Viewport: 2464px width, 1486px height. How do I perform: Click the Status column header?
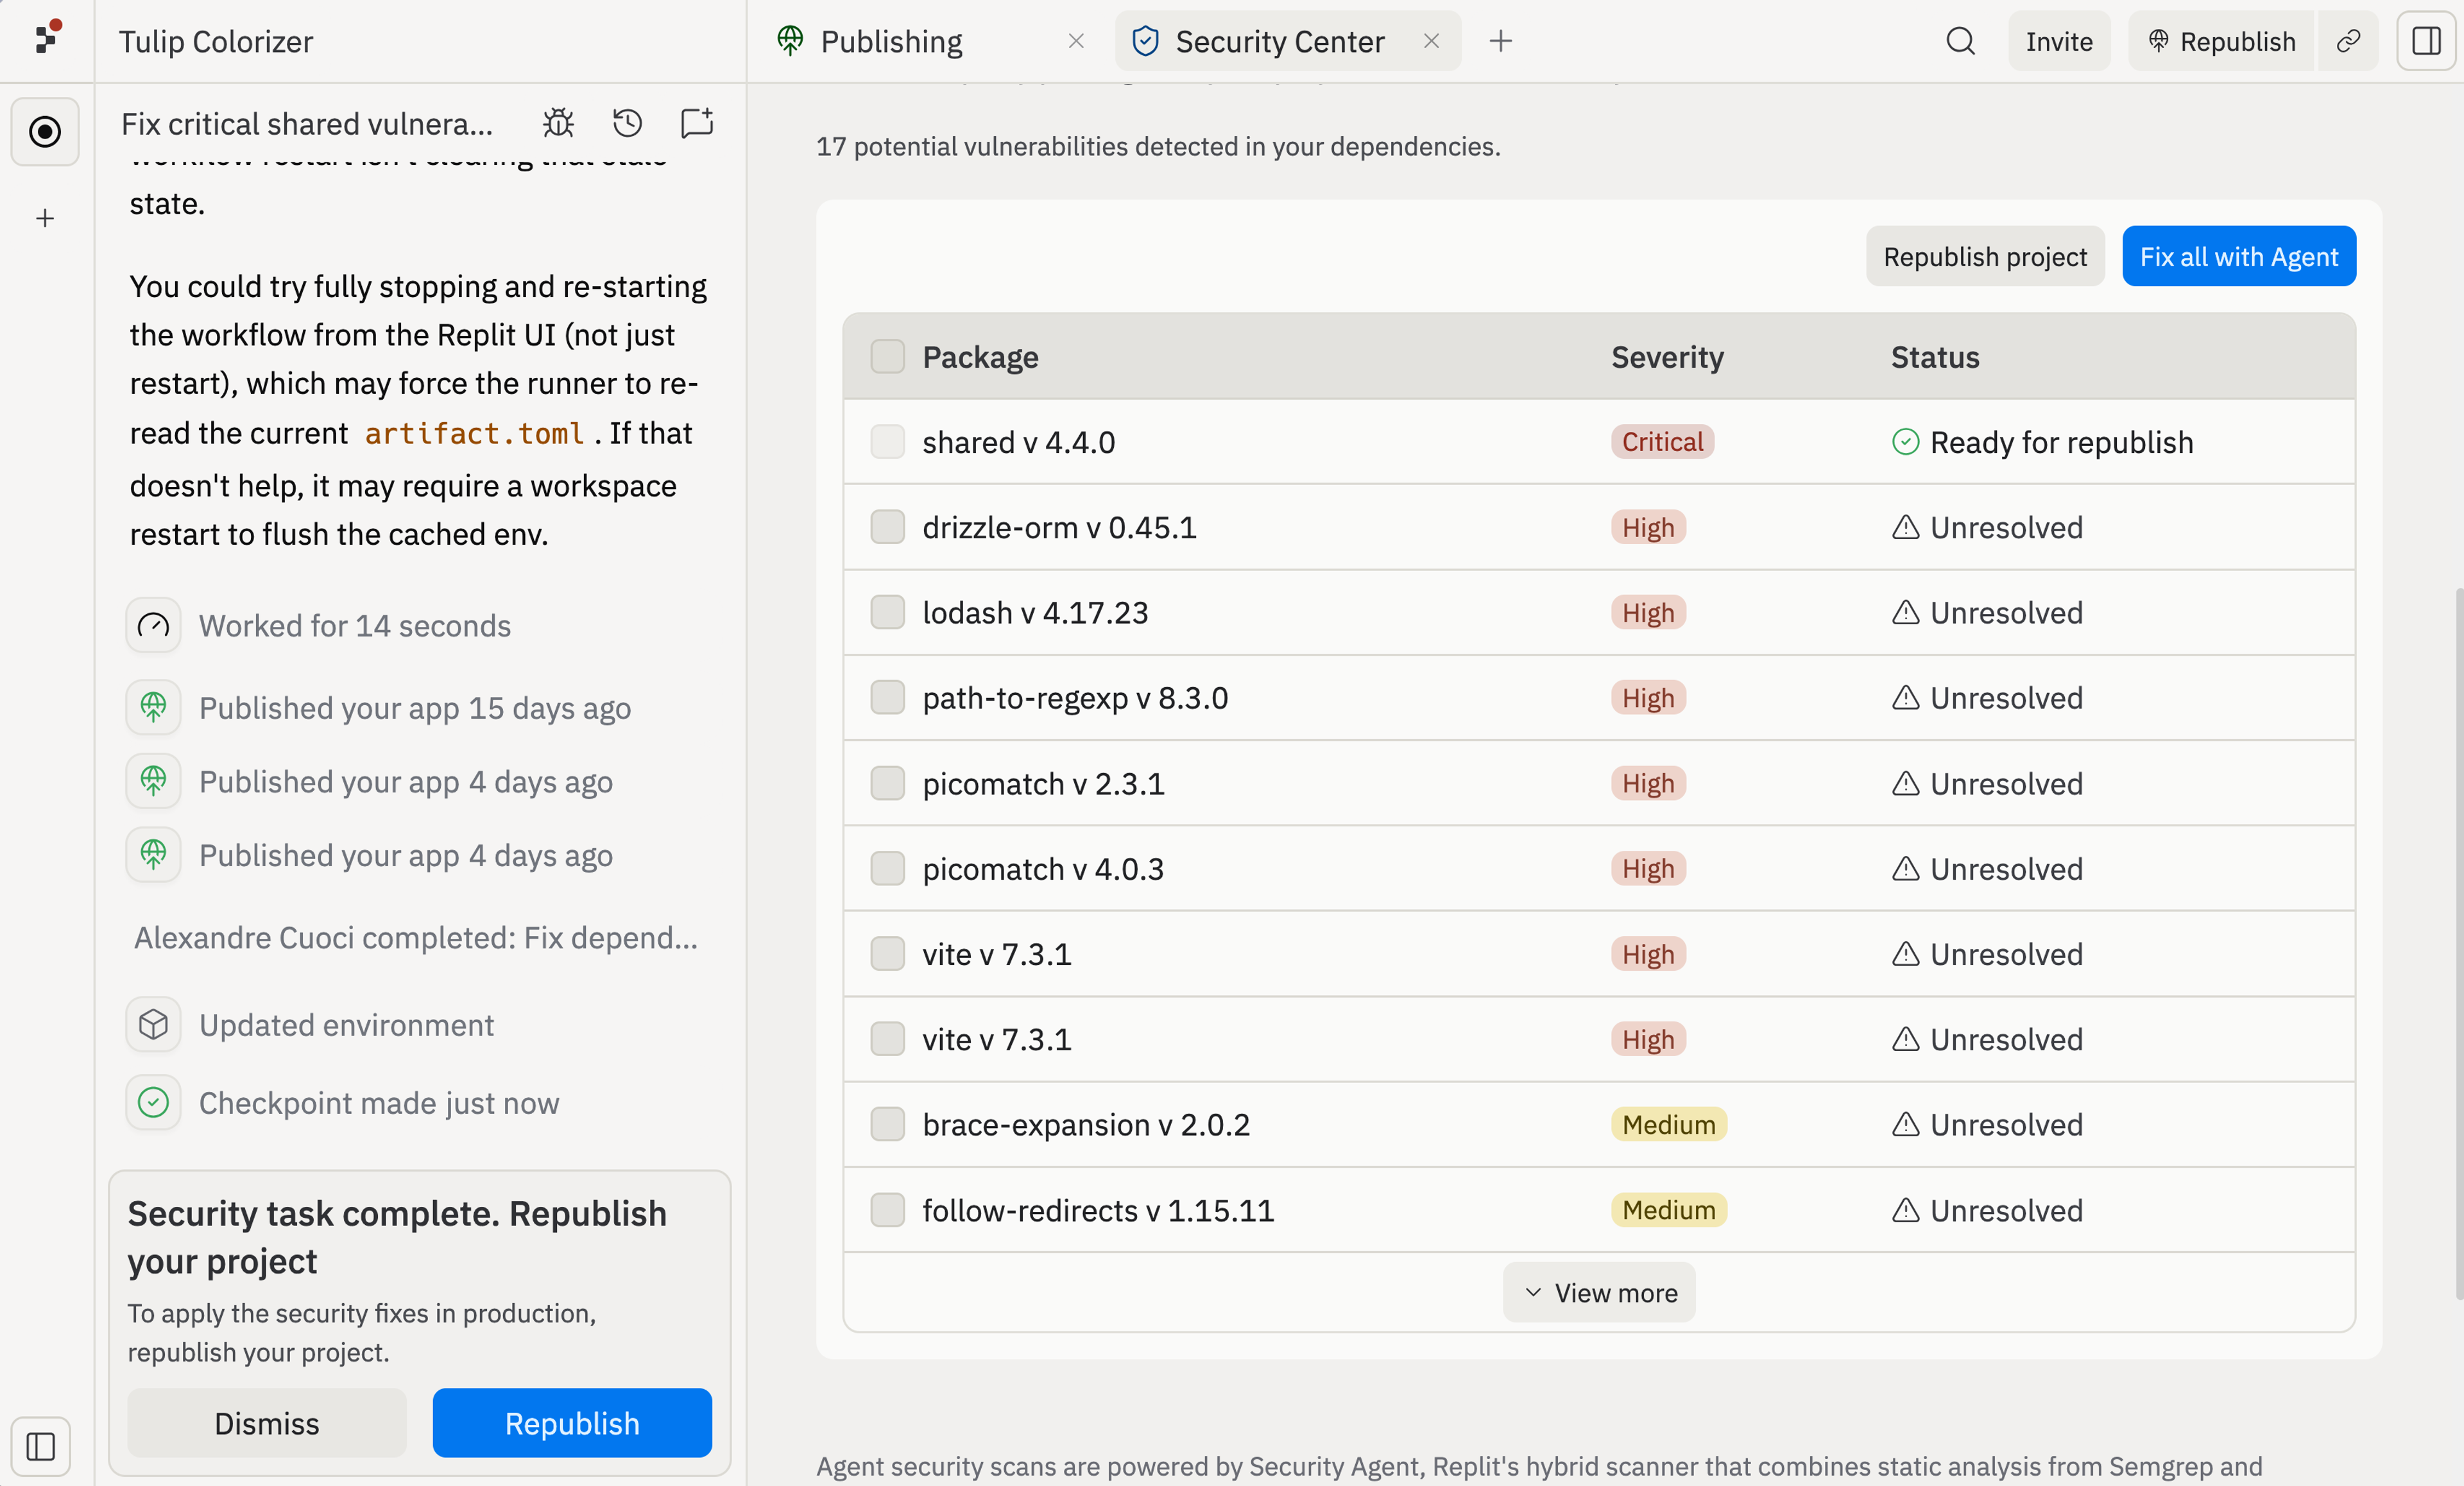pyautogui.click(x=1935, y=357)
